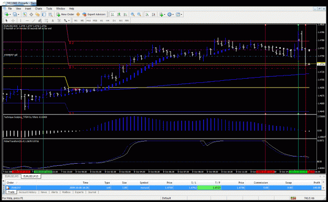Toggle chart Auto Scroll
The width and height of the screenshot is (328, 202).
(147, 15)
